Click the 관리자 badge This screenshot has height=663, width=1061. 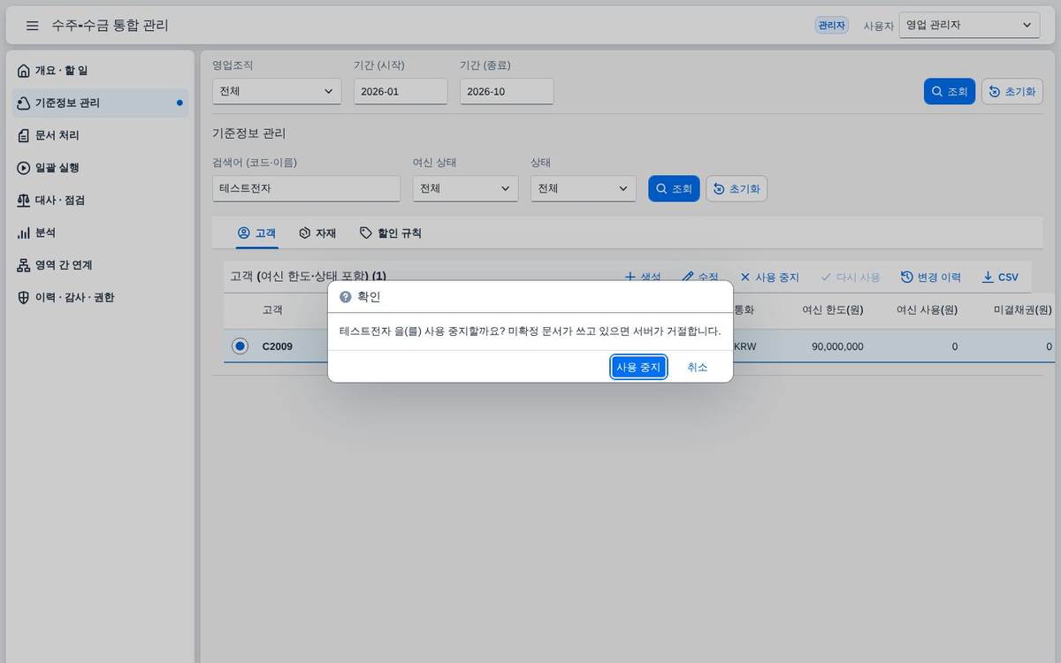[831, 26]
